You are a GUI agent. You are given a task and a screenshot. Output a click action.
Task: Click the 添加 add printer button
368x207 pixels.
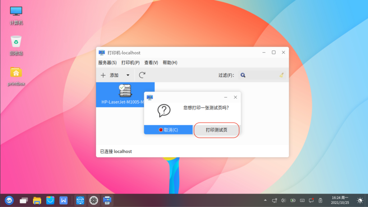(110, 75)
